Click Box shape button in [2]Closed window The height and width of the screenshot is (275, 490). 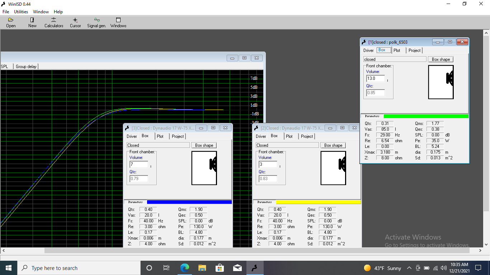(x=333, y=145)
